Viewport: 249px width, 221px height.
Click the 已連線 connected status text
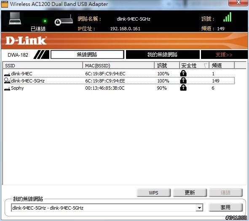pyautogui.click(x=38, y=29)
